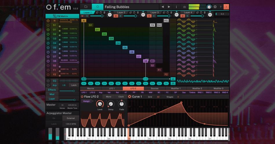This screenshot has width=275, height=144.
Task: Mute Layer 3 with M button
Action: (x=149, y=16)
